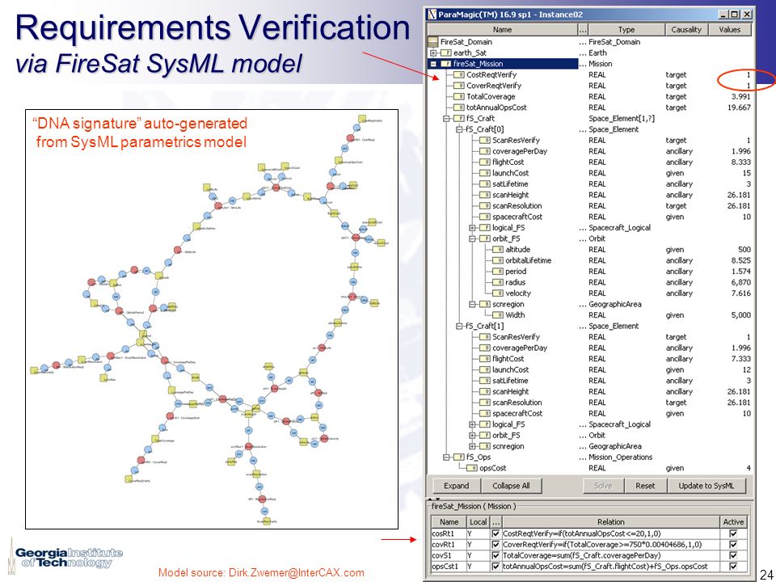
Task: Click the altitude value 500
Action: coord(744,250)
